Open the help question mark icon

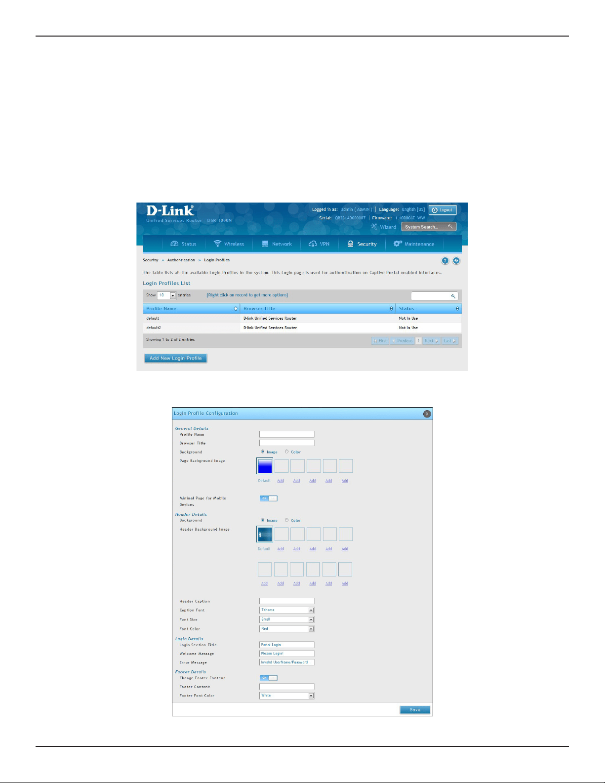[445, 260]
